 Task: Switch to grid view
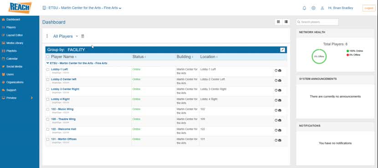coord(278,22)
